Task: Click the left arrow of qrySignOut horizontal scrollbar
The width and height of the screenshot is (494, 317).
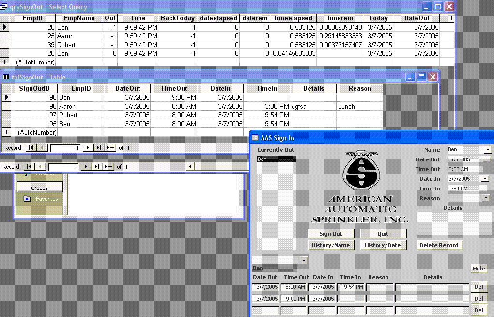Action: pyautogui.click(x=190, y=167)
